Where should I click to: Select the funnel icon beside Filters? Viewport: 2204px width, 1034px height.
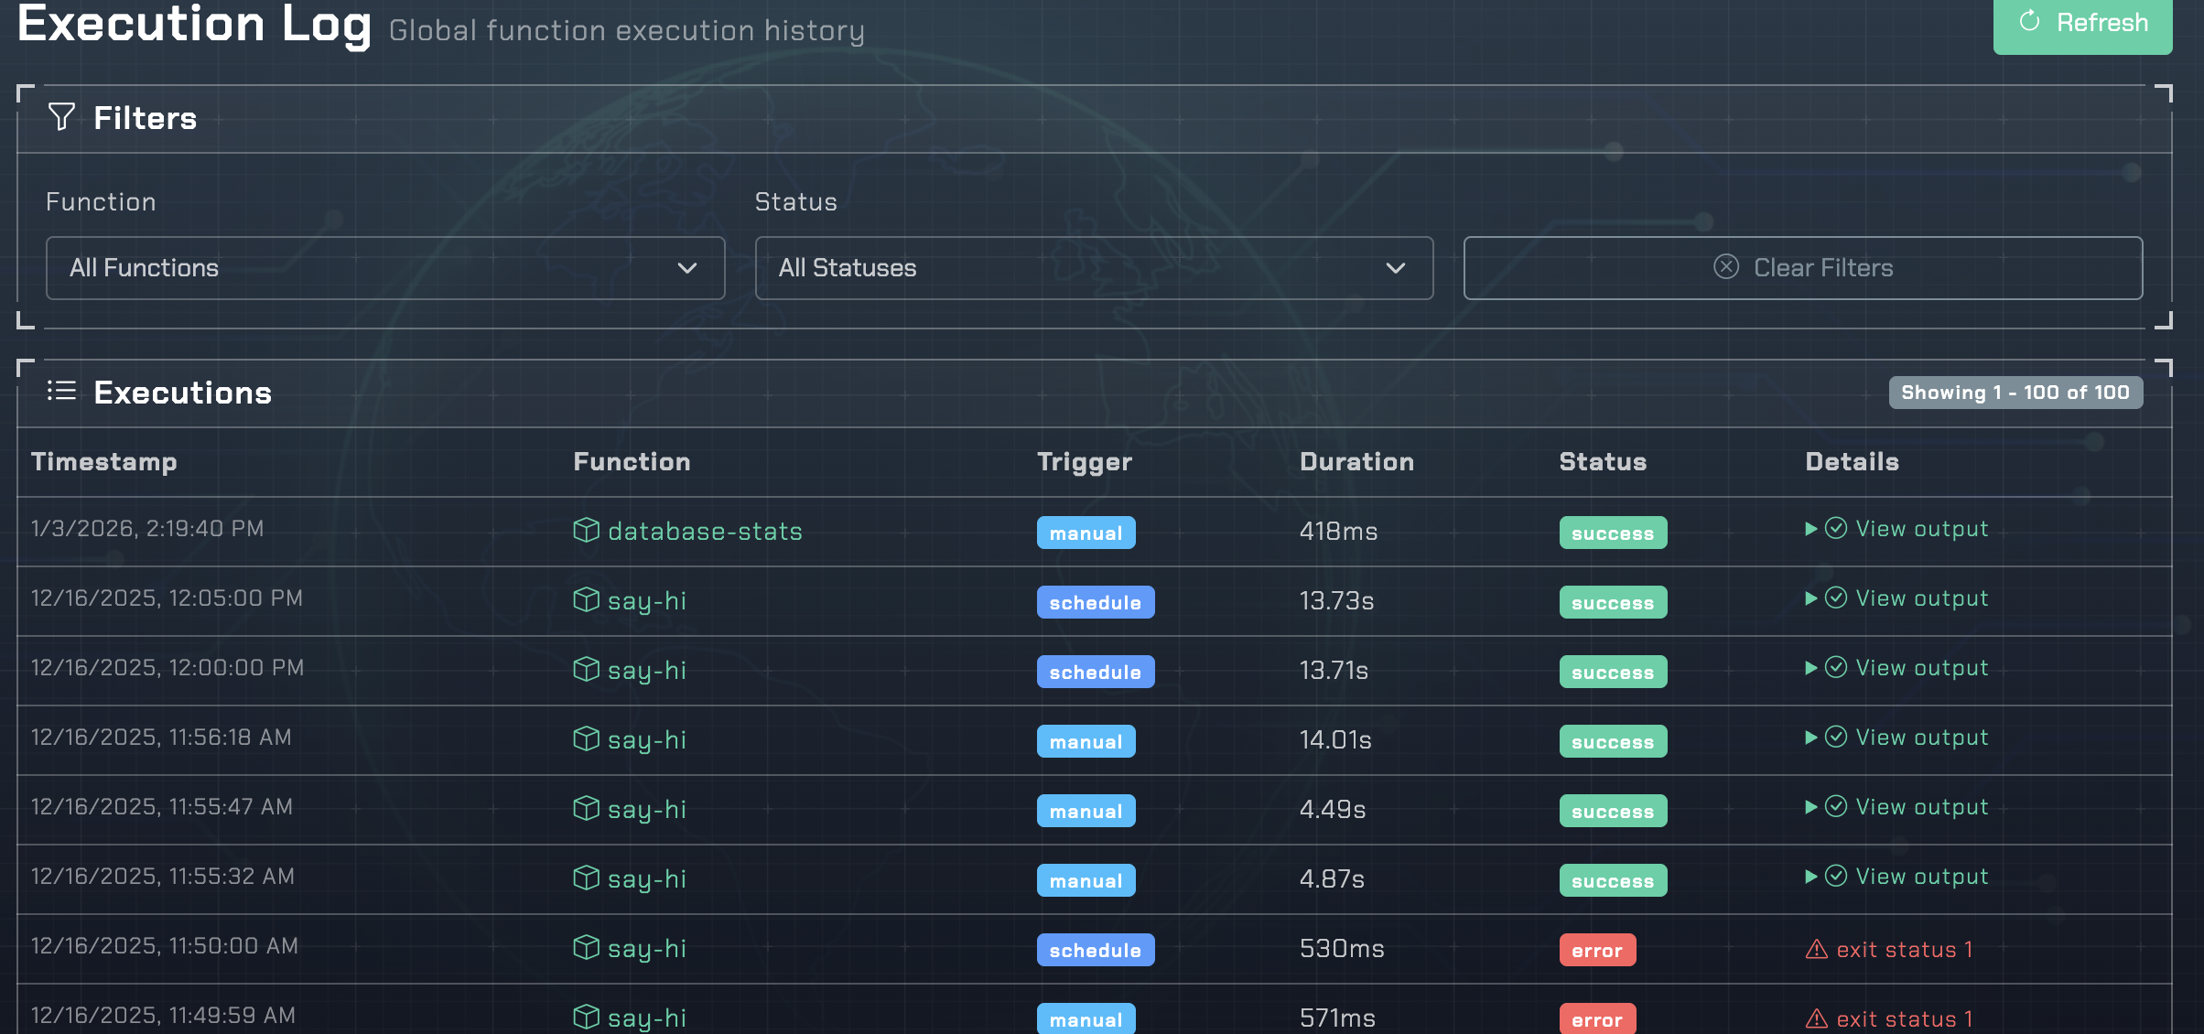pos(62,116)
